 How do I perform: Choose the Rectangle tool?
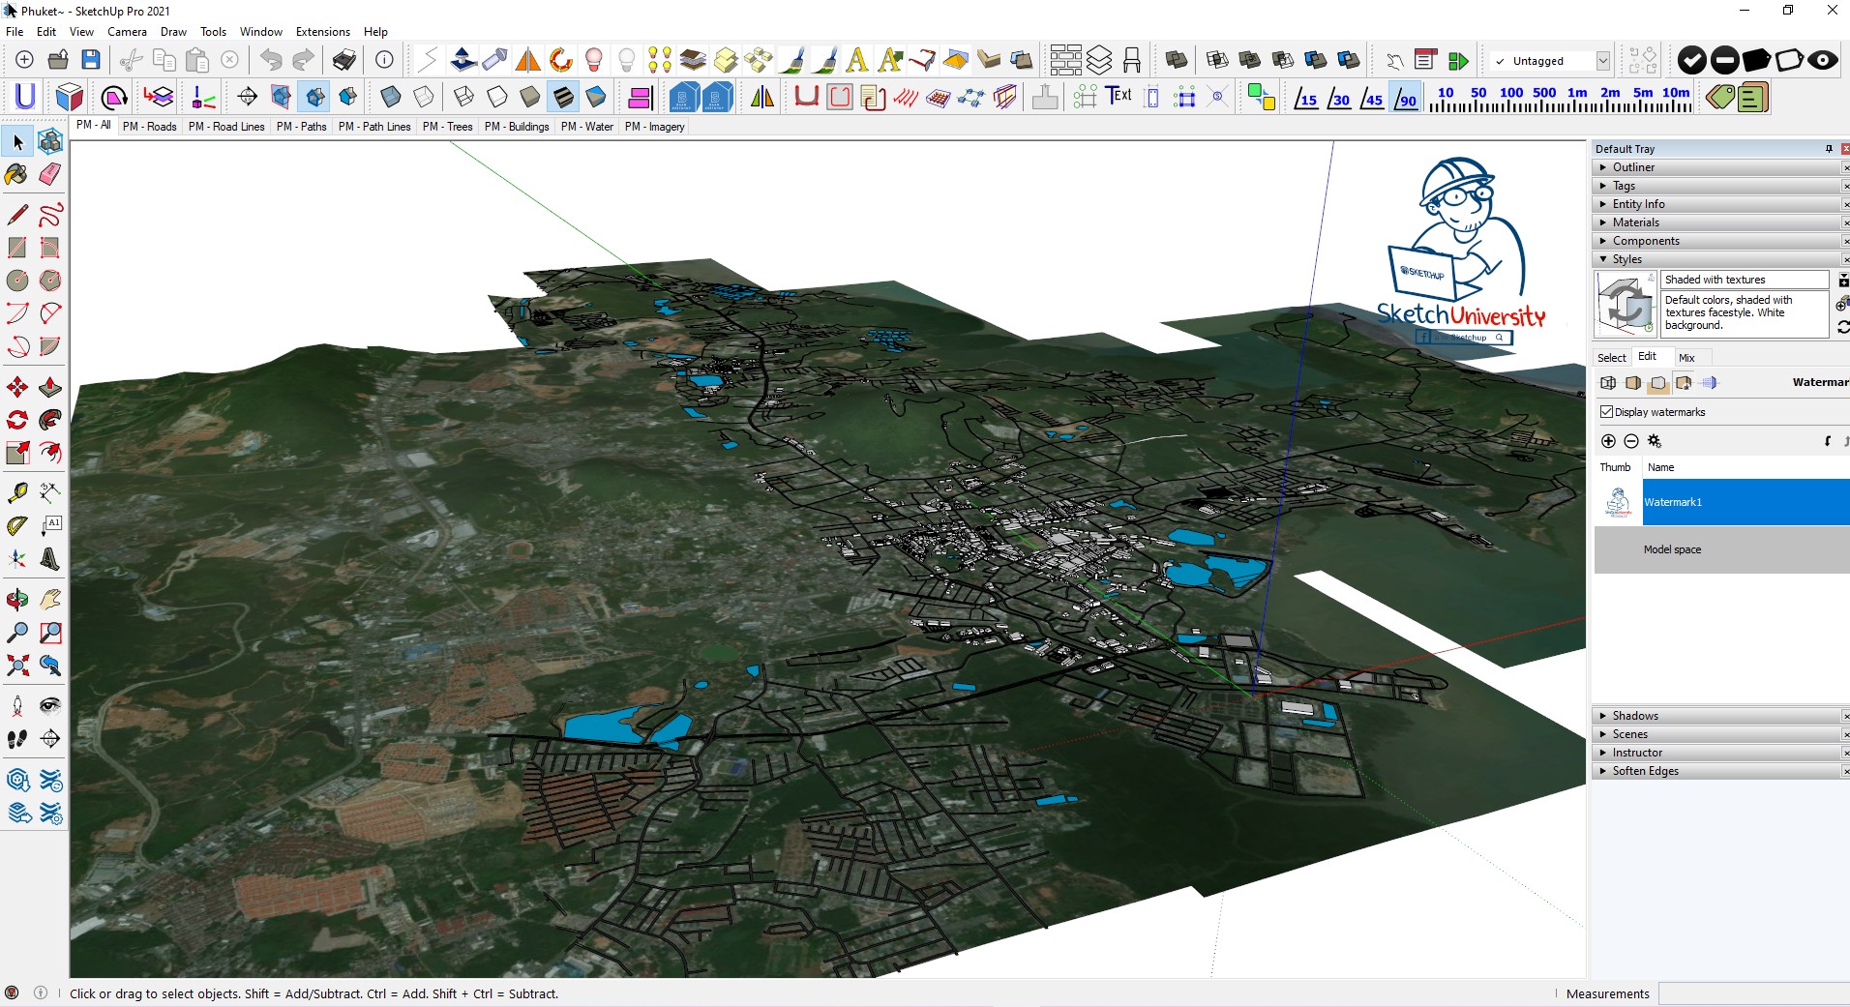click(x=17, y=248)
